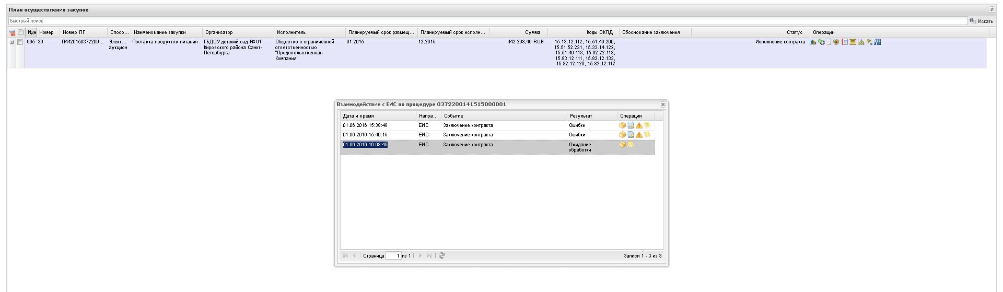Click the Номер ПГ column header
This screenshot has width=1003, height=292.
(x=84, y=32)
